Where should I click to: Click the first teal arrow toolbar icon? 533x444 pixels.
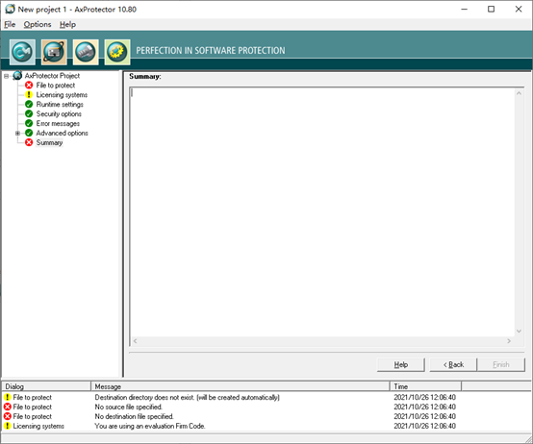22,52
